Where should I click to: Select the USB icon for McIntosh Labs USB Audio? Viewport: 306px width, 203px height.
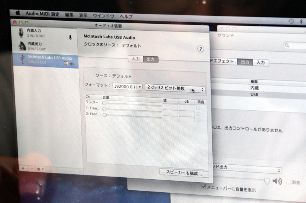(x=23, y=59)
